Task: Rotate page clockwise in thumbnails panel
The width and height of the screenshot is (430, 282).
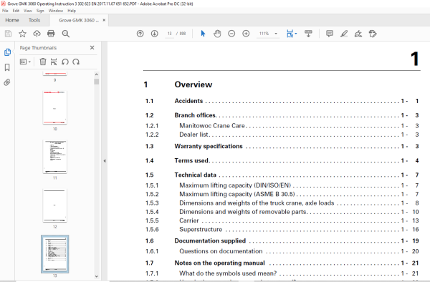Action: [76, 62]
